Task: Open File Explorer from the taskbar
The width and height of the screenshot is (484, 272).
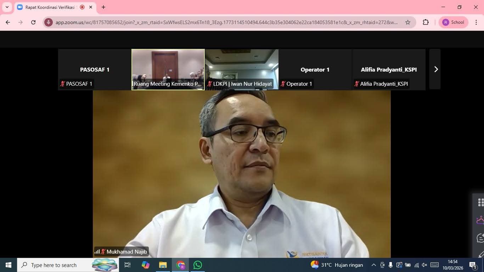Action: (x=163, y=265)
